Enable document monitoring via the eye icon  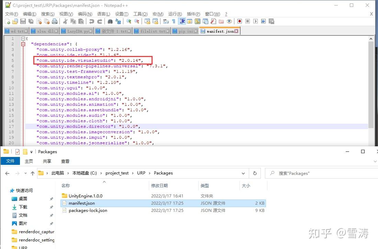pos(229,21)
